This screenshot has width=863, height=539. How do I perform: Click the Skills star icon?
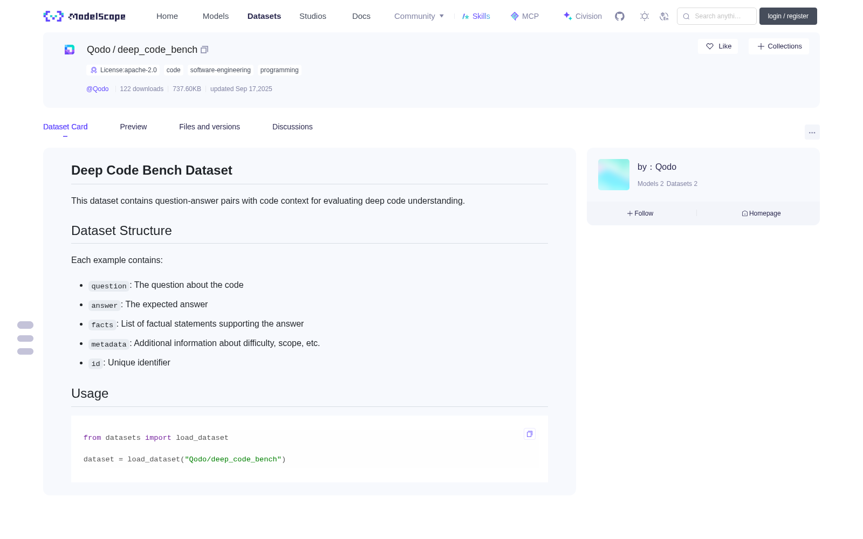[465, 16]
